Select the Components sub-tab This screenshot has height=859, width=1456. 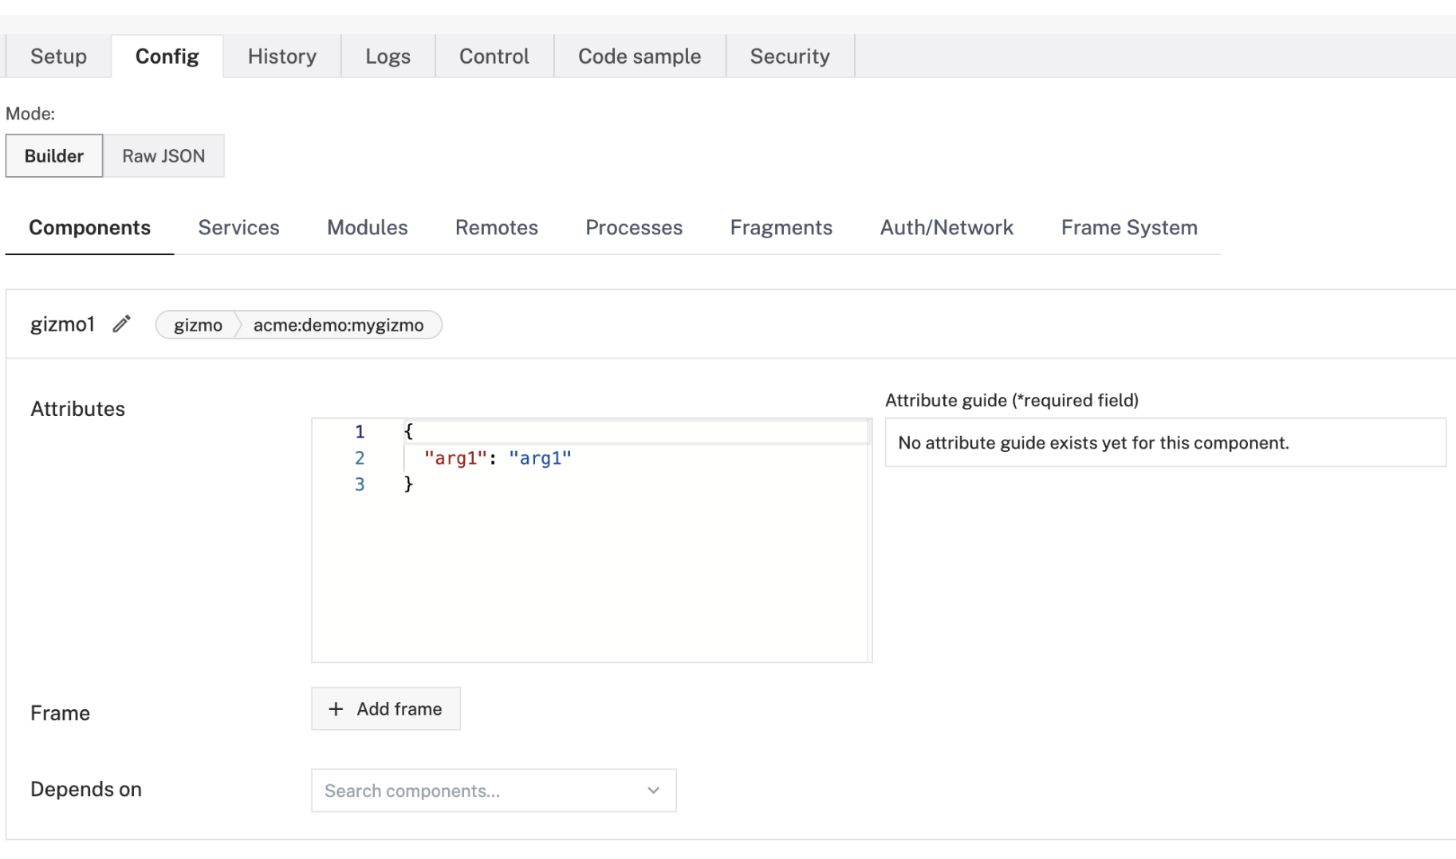point(90,228)
